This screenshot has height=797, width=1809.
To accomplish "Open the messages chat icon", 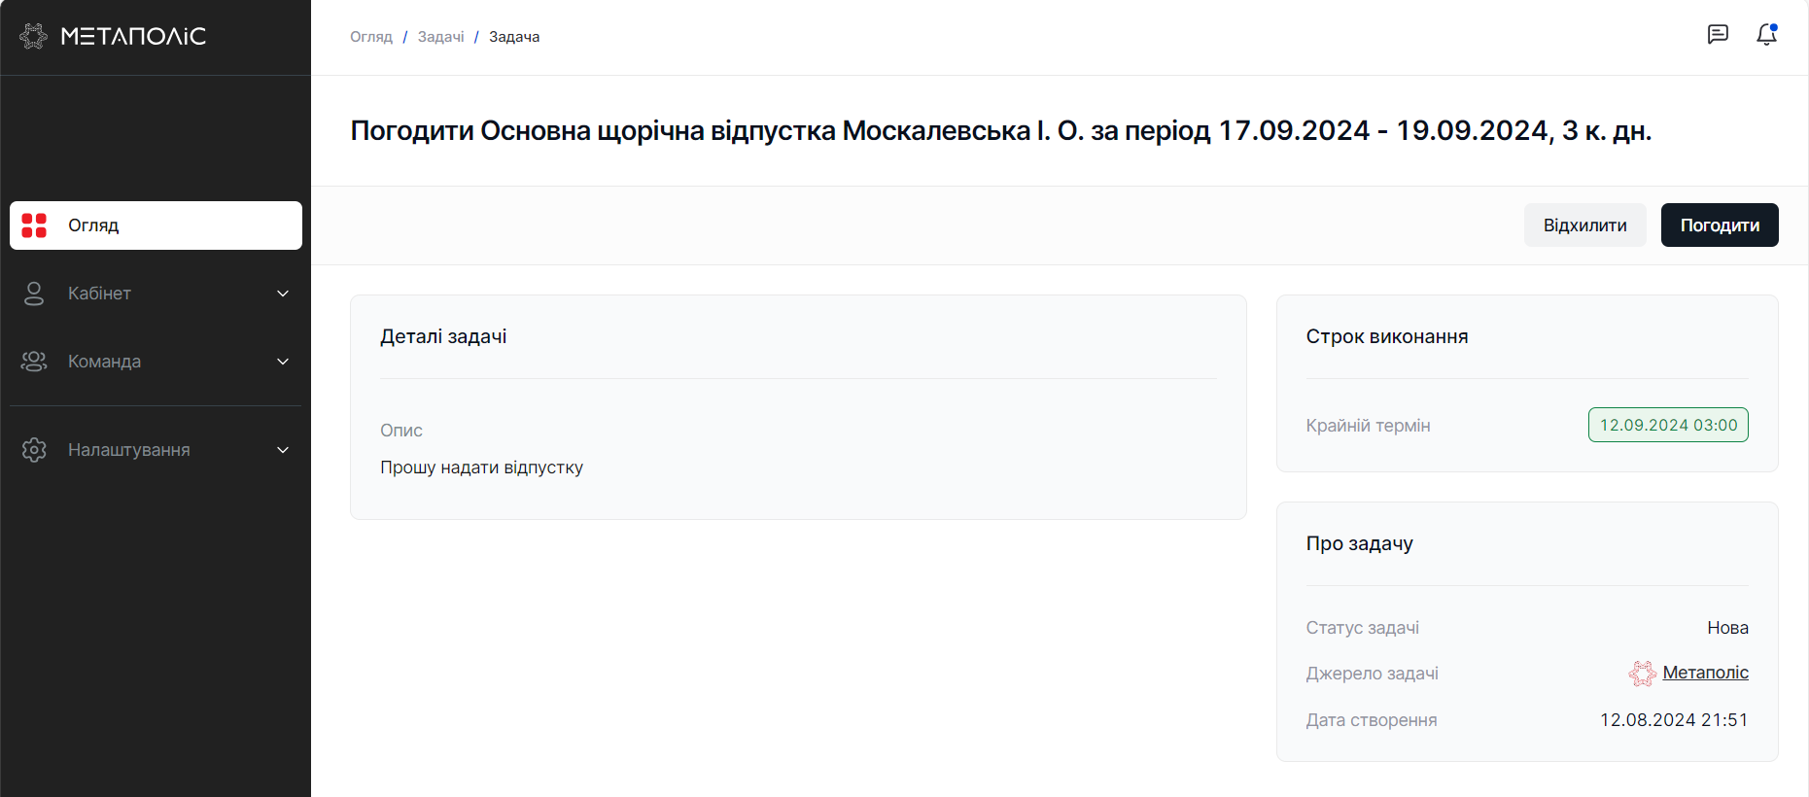I will pos(1718,34).
